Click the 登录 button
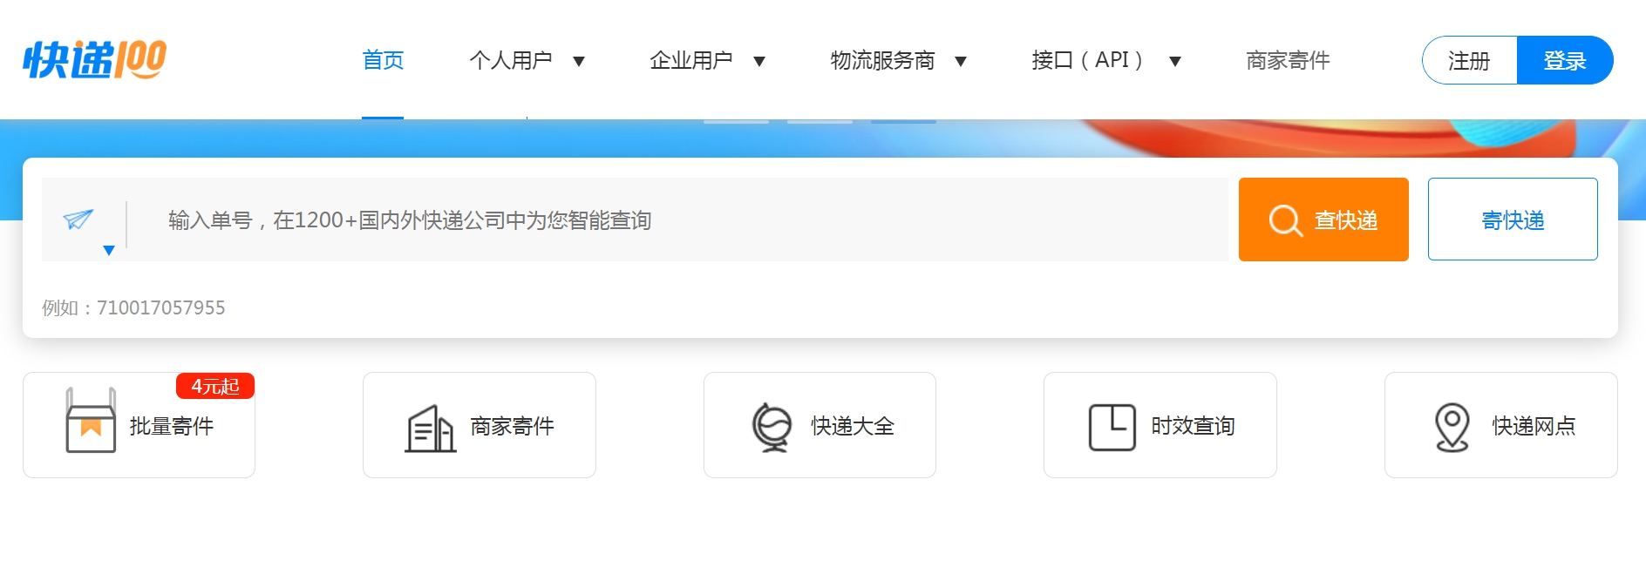 1565,60
